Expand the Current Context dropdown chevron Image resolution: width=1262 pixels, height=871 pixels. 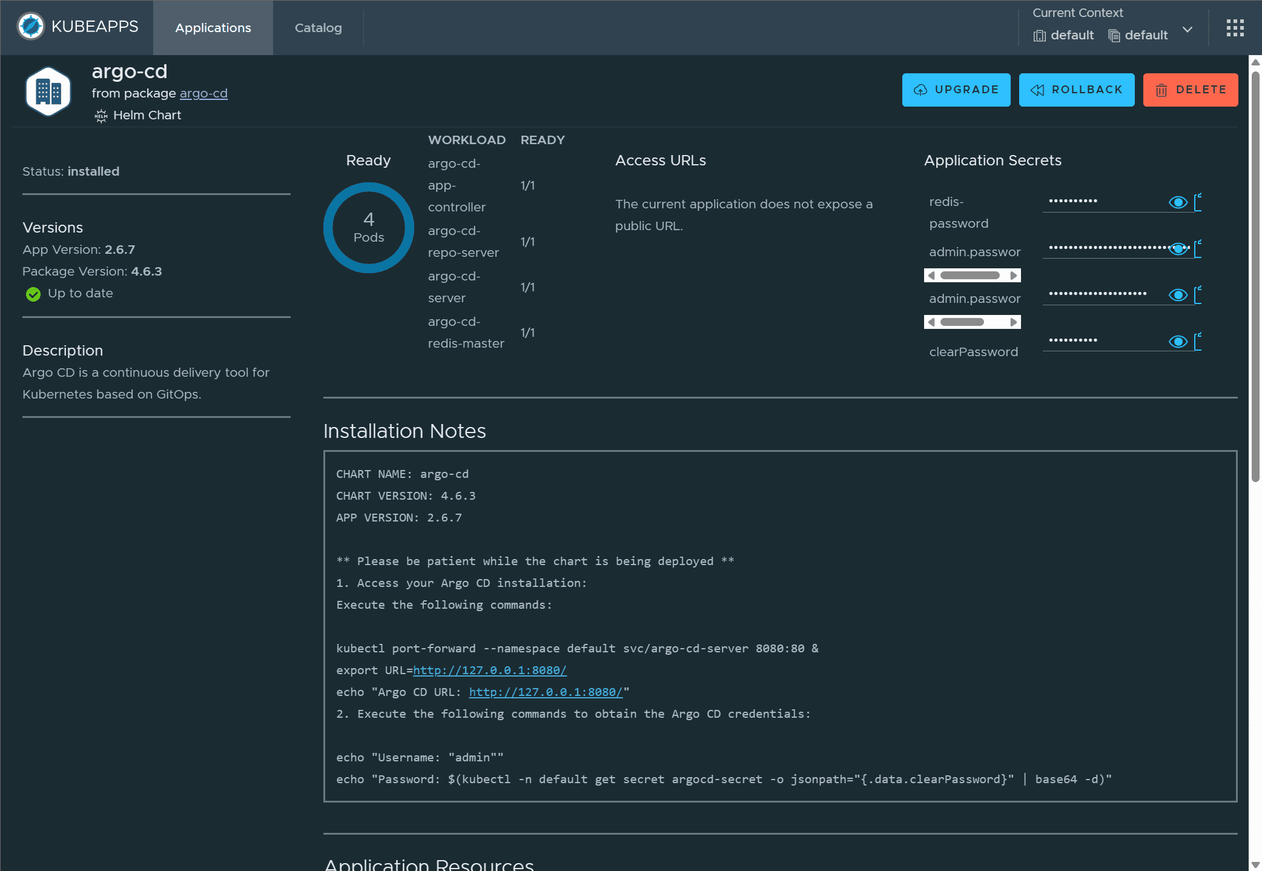pos(1188,30)
